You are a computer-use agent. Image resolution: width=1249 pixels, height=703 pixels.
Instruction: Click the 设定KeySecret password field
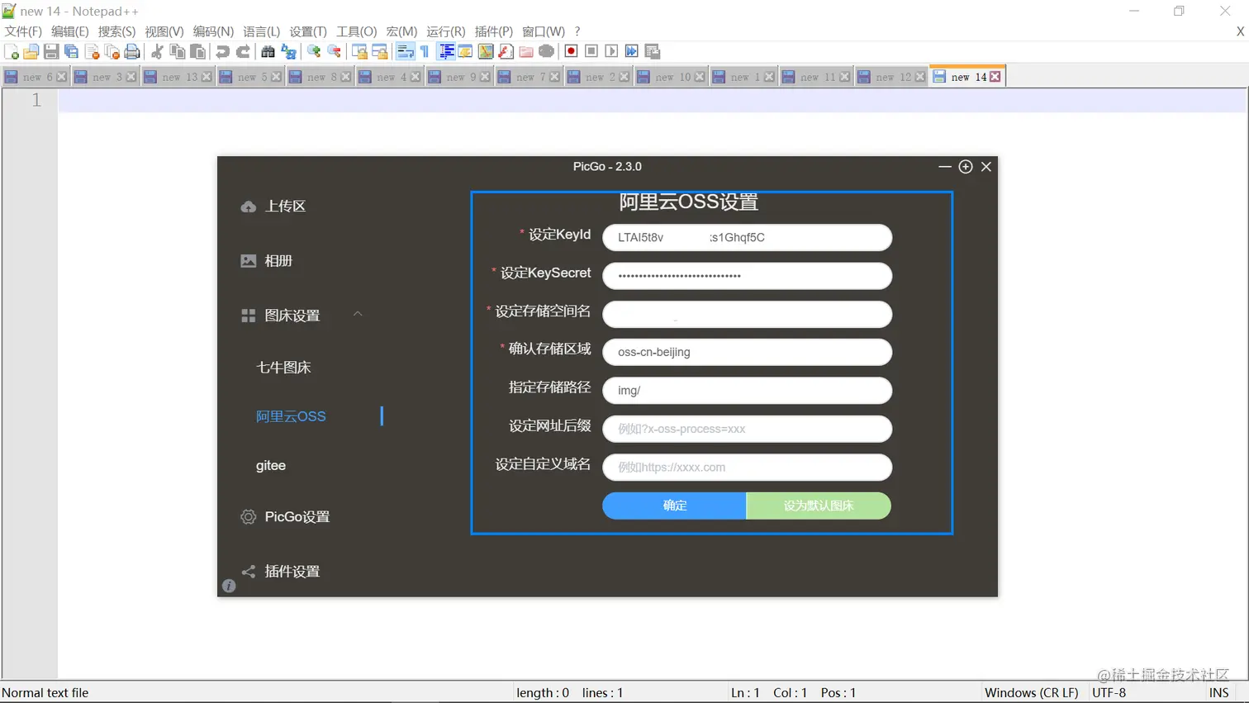click(x=747, y=276)
